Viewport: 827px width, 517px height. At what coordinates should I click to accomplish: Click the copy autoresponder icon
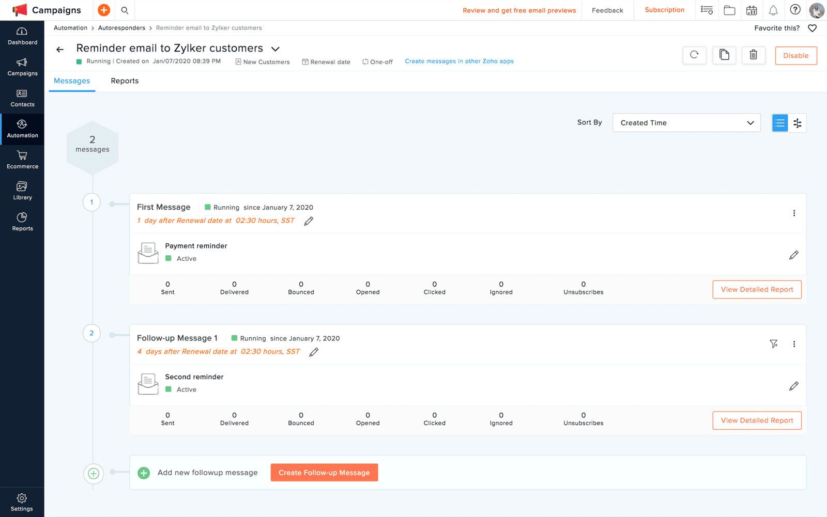(x=724, y=55)
